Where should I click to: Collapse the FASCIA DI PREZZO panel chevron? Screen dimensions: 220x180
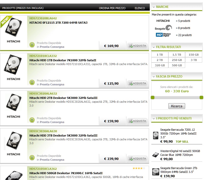pyautogui.click(x=154, y=77)
